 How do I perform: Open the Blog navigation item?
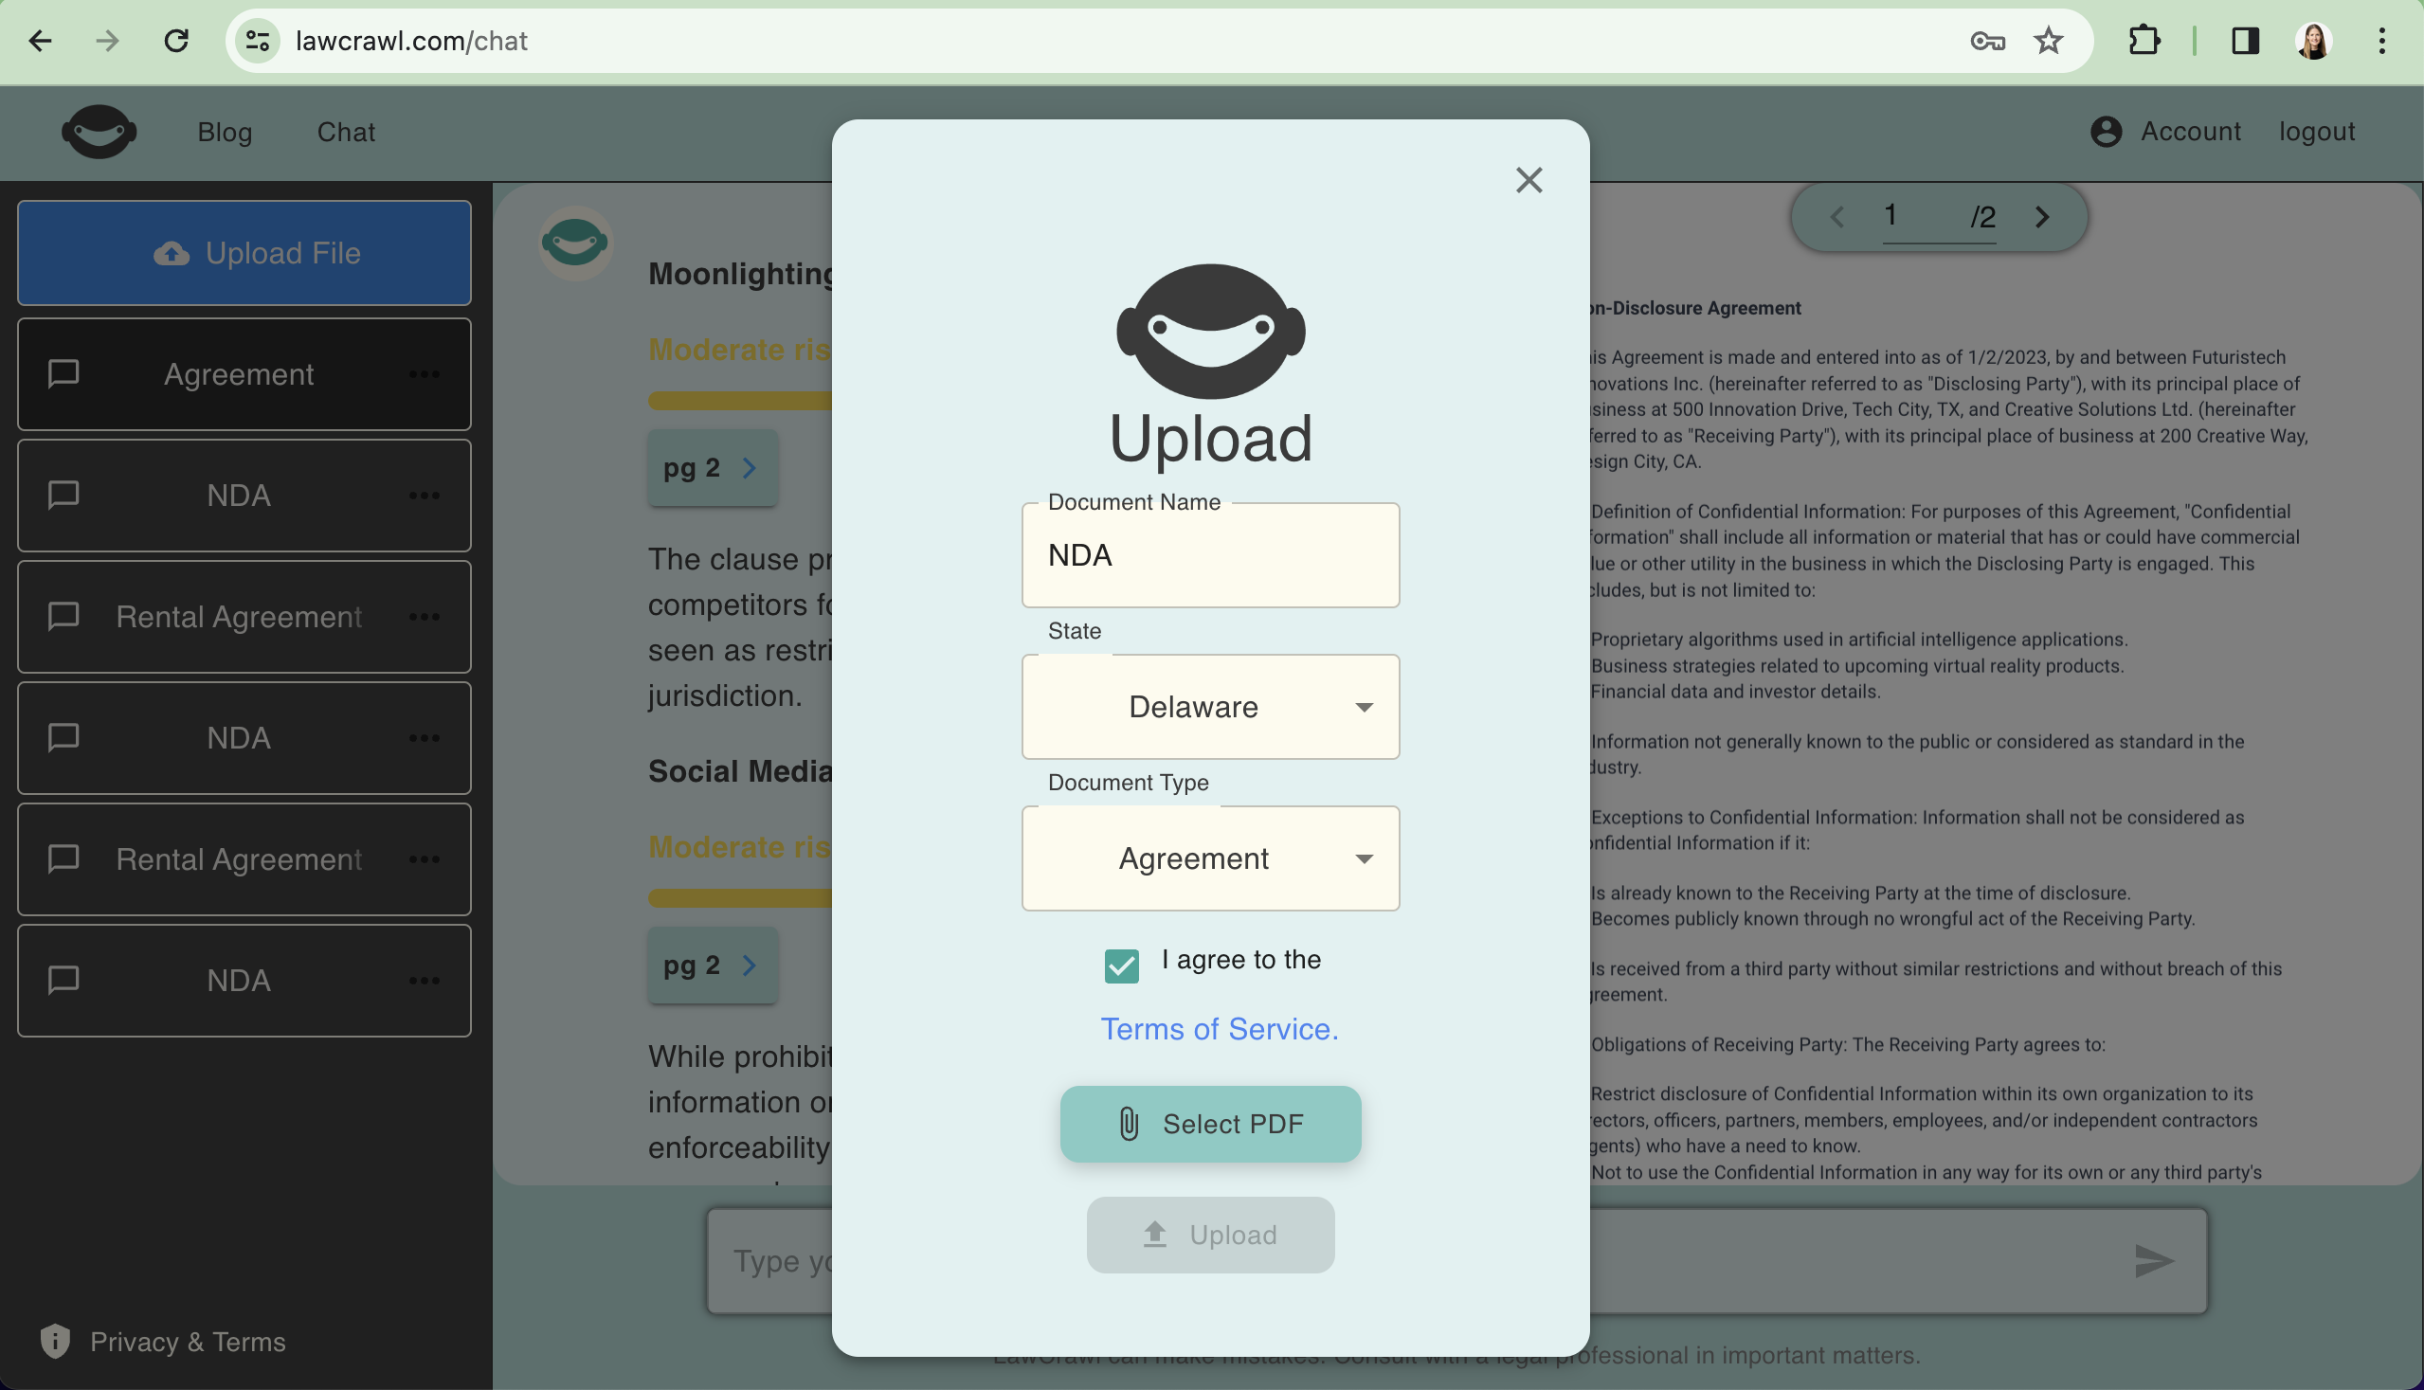click(x=225, y=132)
